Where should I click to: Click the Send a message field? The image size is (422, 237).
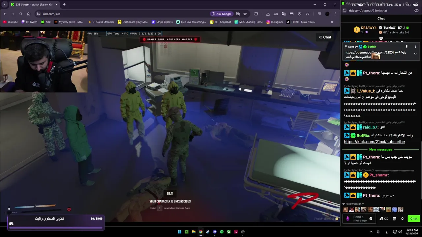[360, 219]
